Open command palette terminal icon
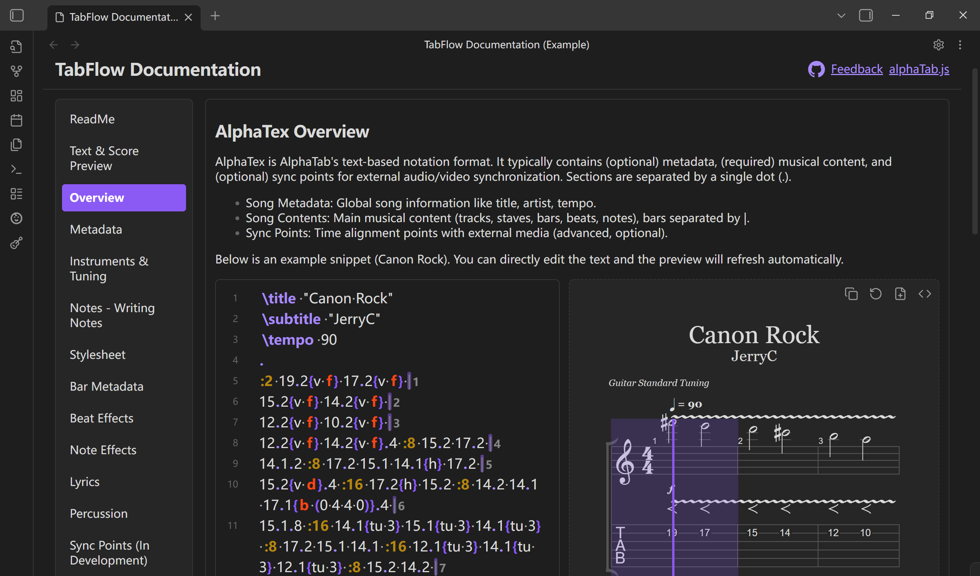This screenshot has height=576, width=980. [16, 169]
